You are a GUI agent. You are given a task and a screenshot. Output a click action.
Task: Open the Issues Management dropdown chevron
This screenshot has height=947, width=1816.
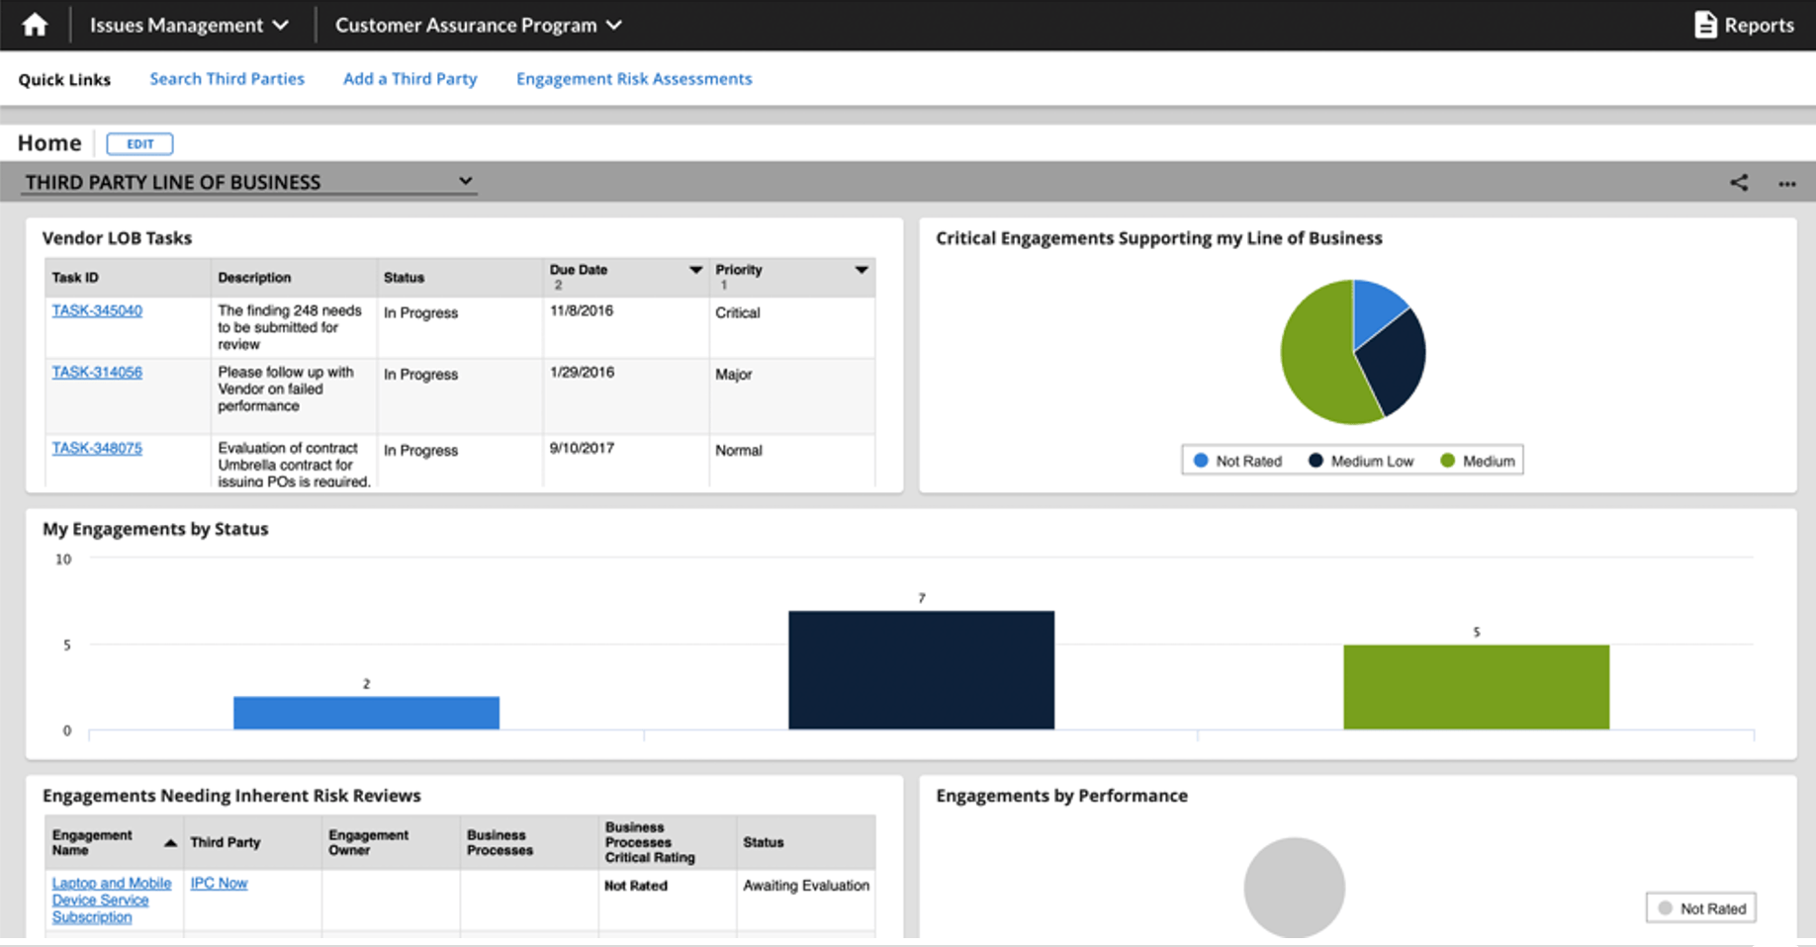click(281, 25)
